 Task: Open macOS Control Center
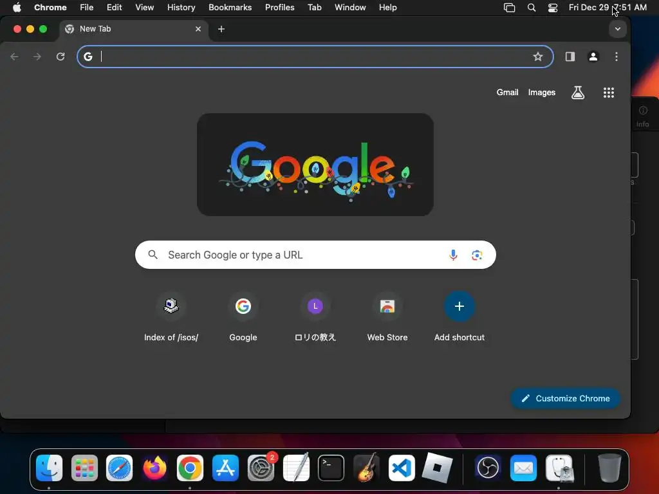click(553, 8)
